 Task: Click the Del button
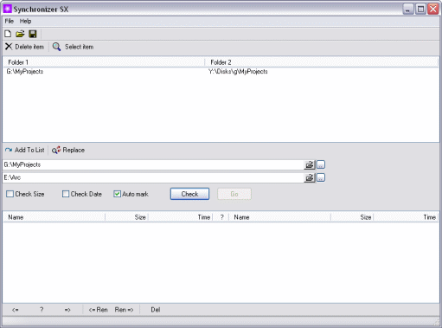tap(156, 310)
